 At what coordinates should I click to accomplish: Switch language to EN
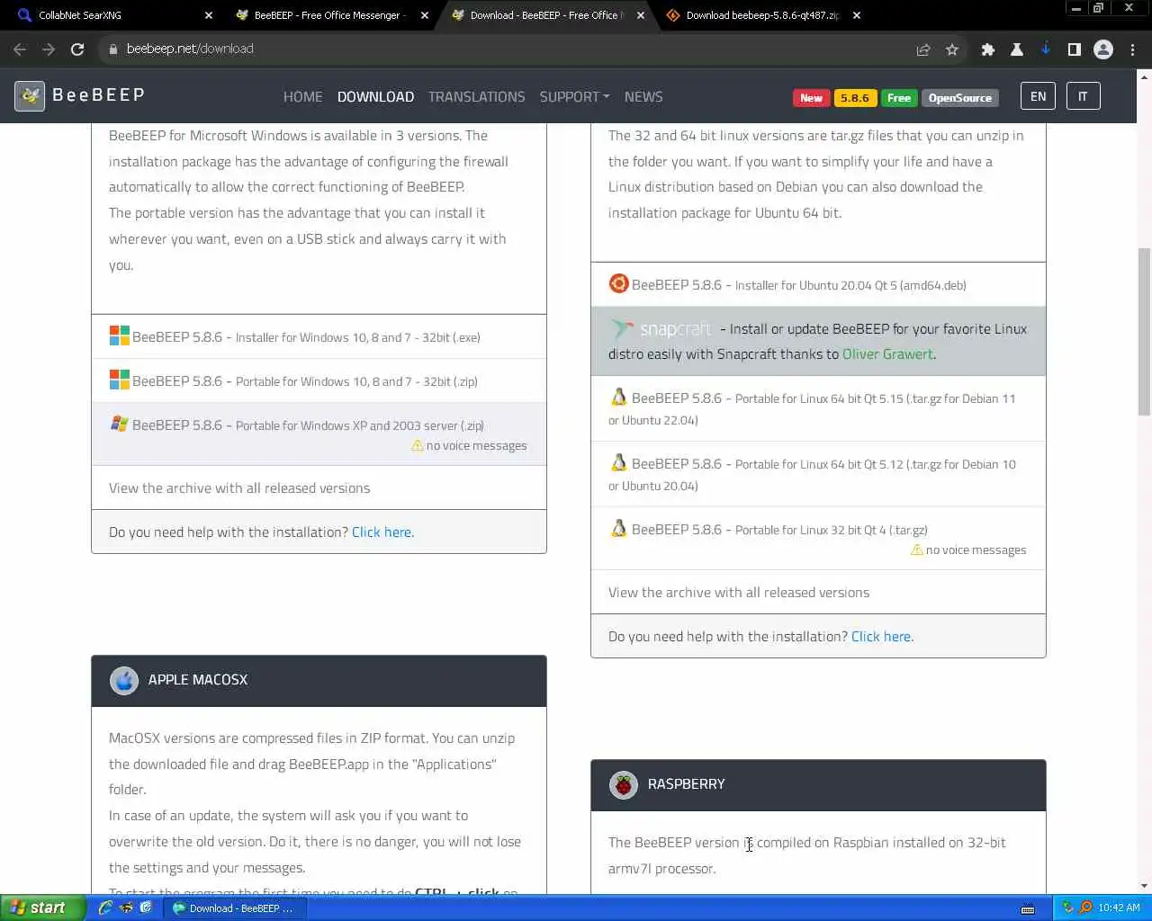(1038, 96)
